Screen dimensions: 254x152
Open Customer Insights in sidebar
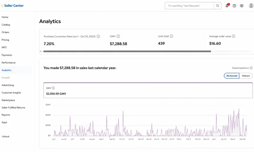[11, 92]
